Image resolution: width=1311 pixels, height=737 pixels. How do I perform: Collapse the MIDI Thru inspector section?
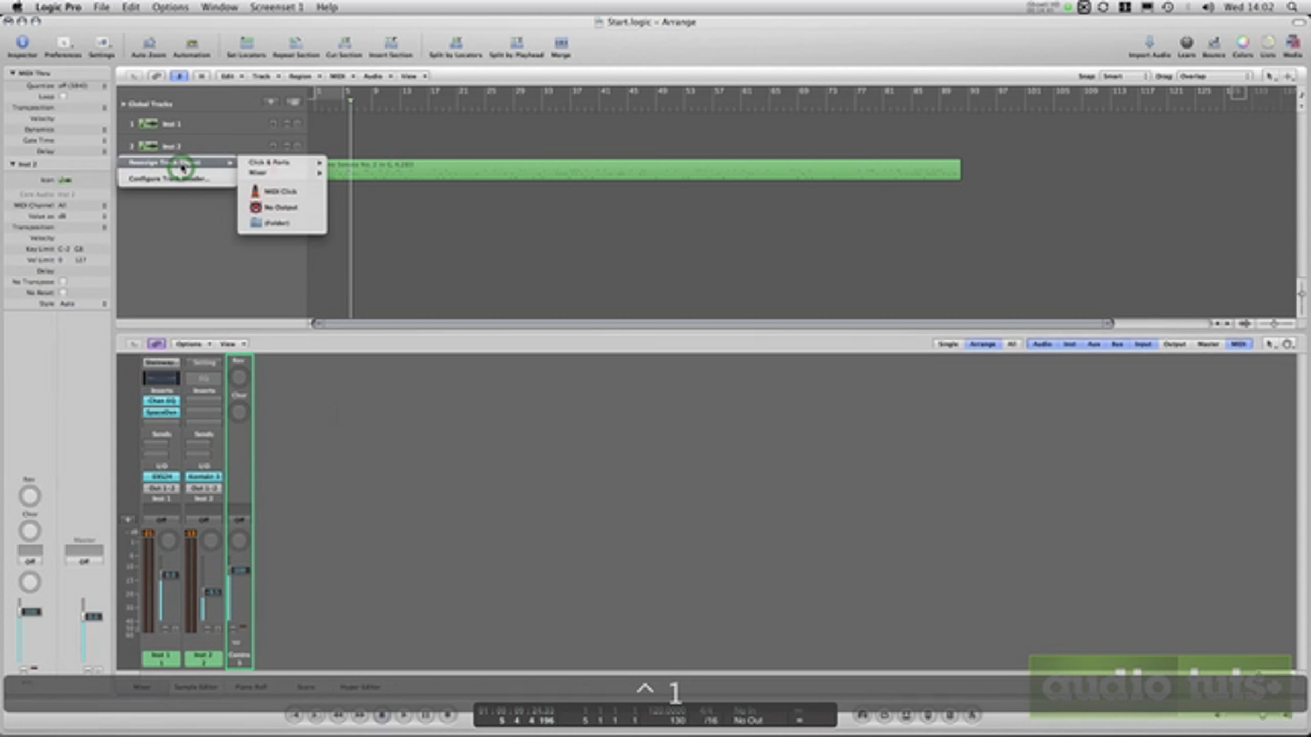(x=13, y=73)
